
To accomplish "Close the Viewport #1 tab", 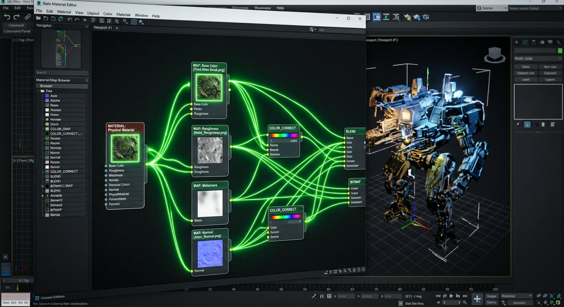I will tap(117, 28).
